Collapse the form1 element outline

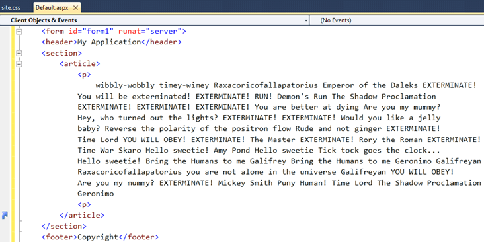tap(19, 32)
